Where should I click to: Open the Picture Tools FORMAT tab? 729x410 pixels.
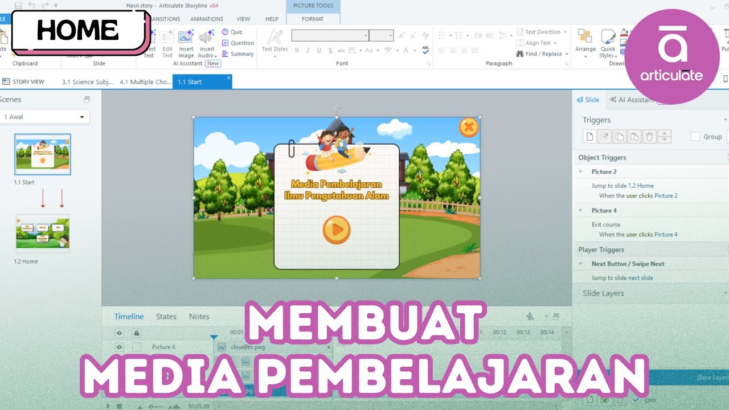[313, 19]
